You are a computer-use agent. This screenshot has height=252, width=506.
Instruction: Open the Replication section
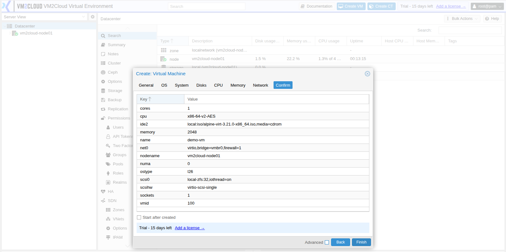(x=118, y=109)
